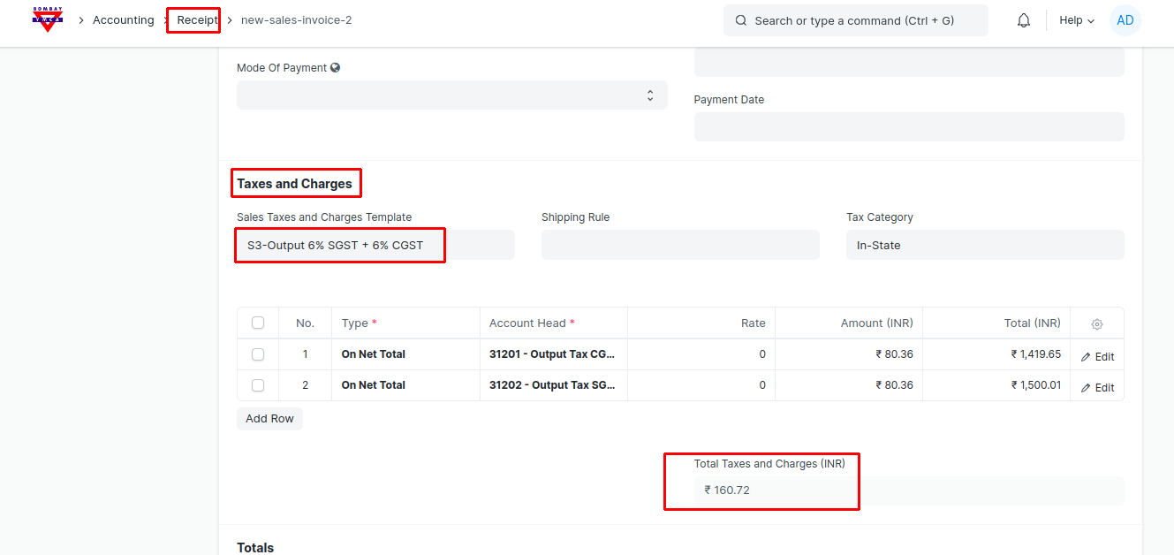This screenshot has height=555, width=1174.
Task: Expand the Help menu
Action: (x=1076, y=20)
